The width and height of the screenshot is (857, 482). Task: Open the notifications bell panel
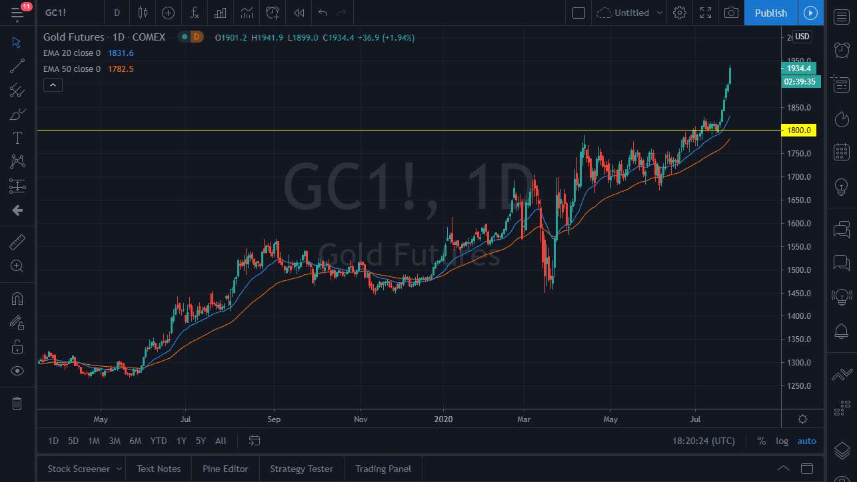pos(842,331)
